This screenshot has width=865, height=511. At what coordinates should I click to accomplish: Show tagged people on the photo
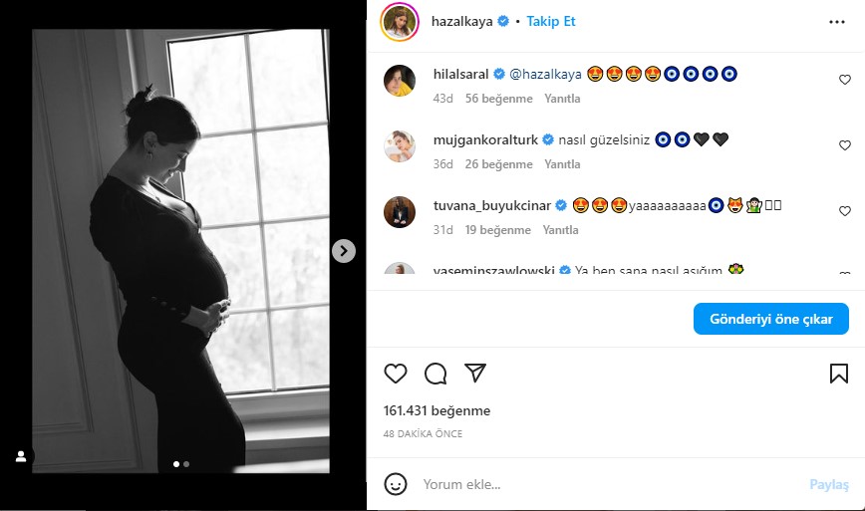click(20, 456)
